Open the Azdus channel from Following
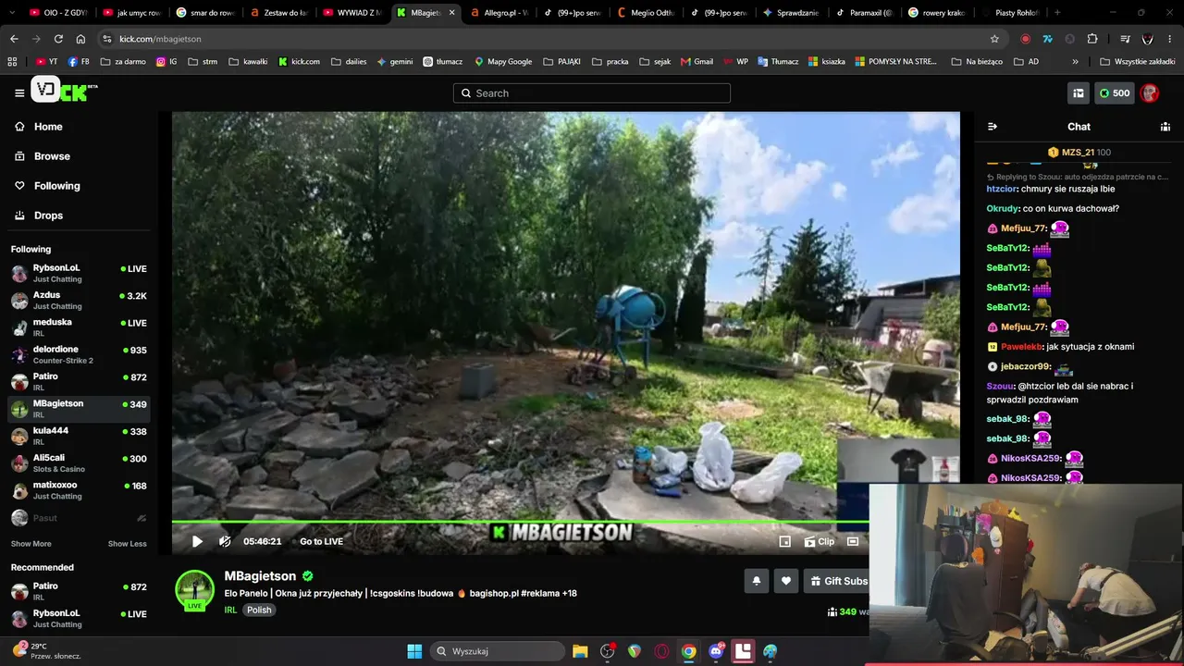Image resolution: width=1184 pixels, height=666 pixels. coord(79,301)
